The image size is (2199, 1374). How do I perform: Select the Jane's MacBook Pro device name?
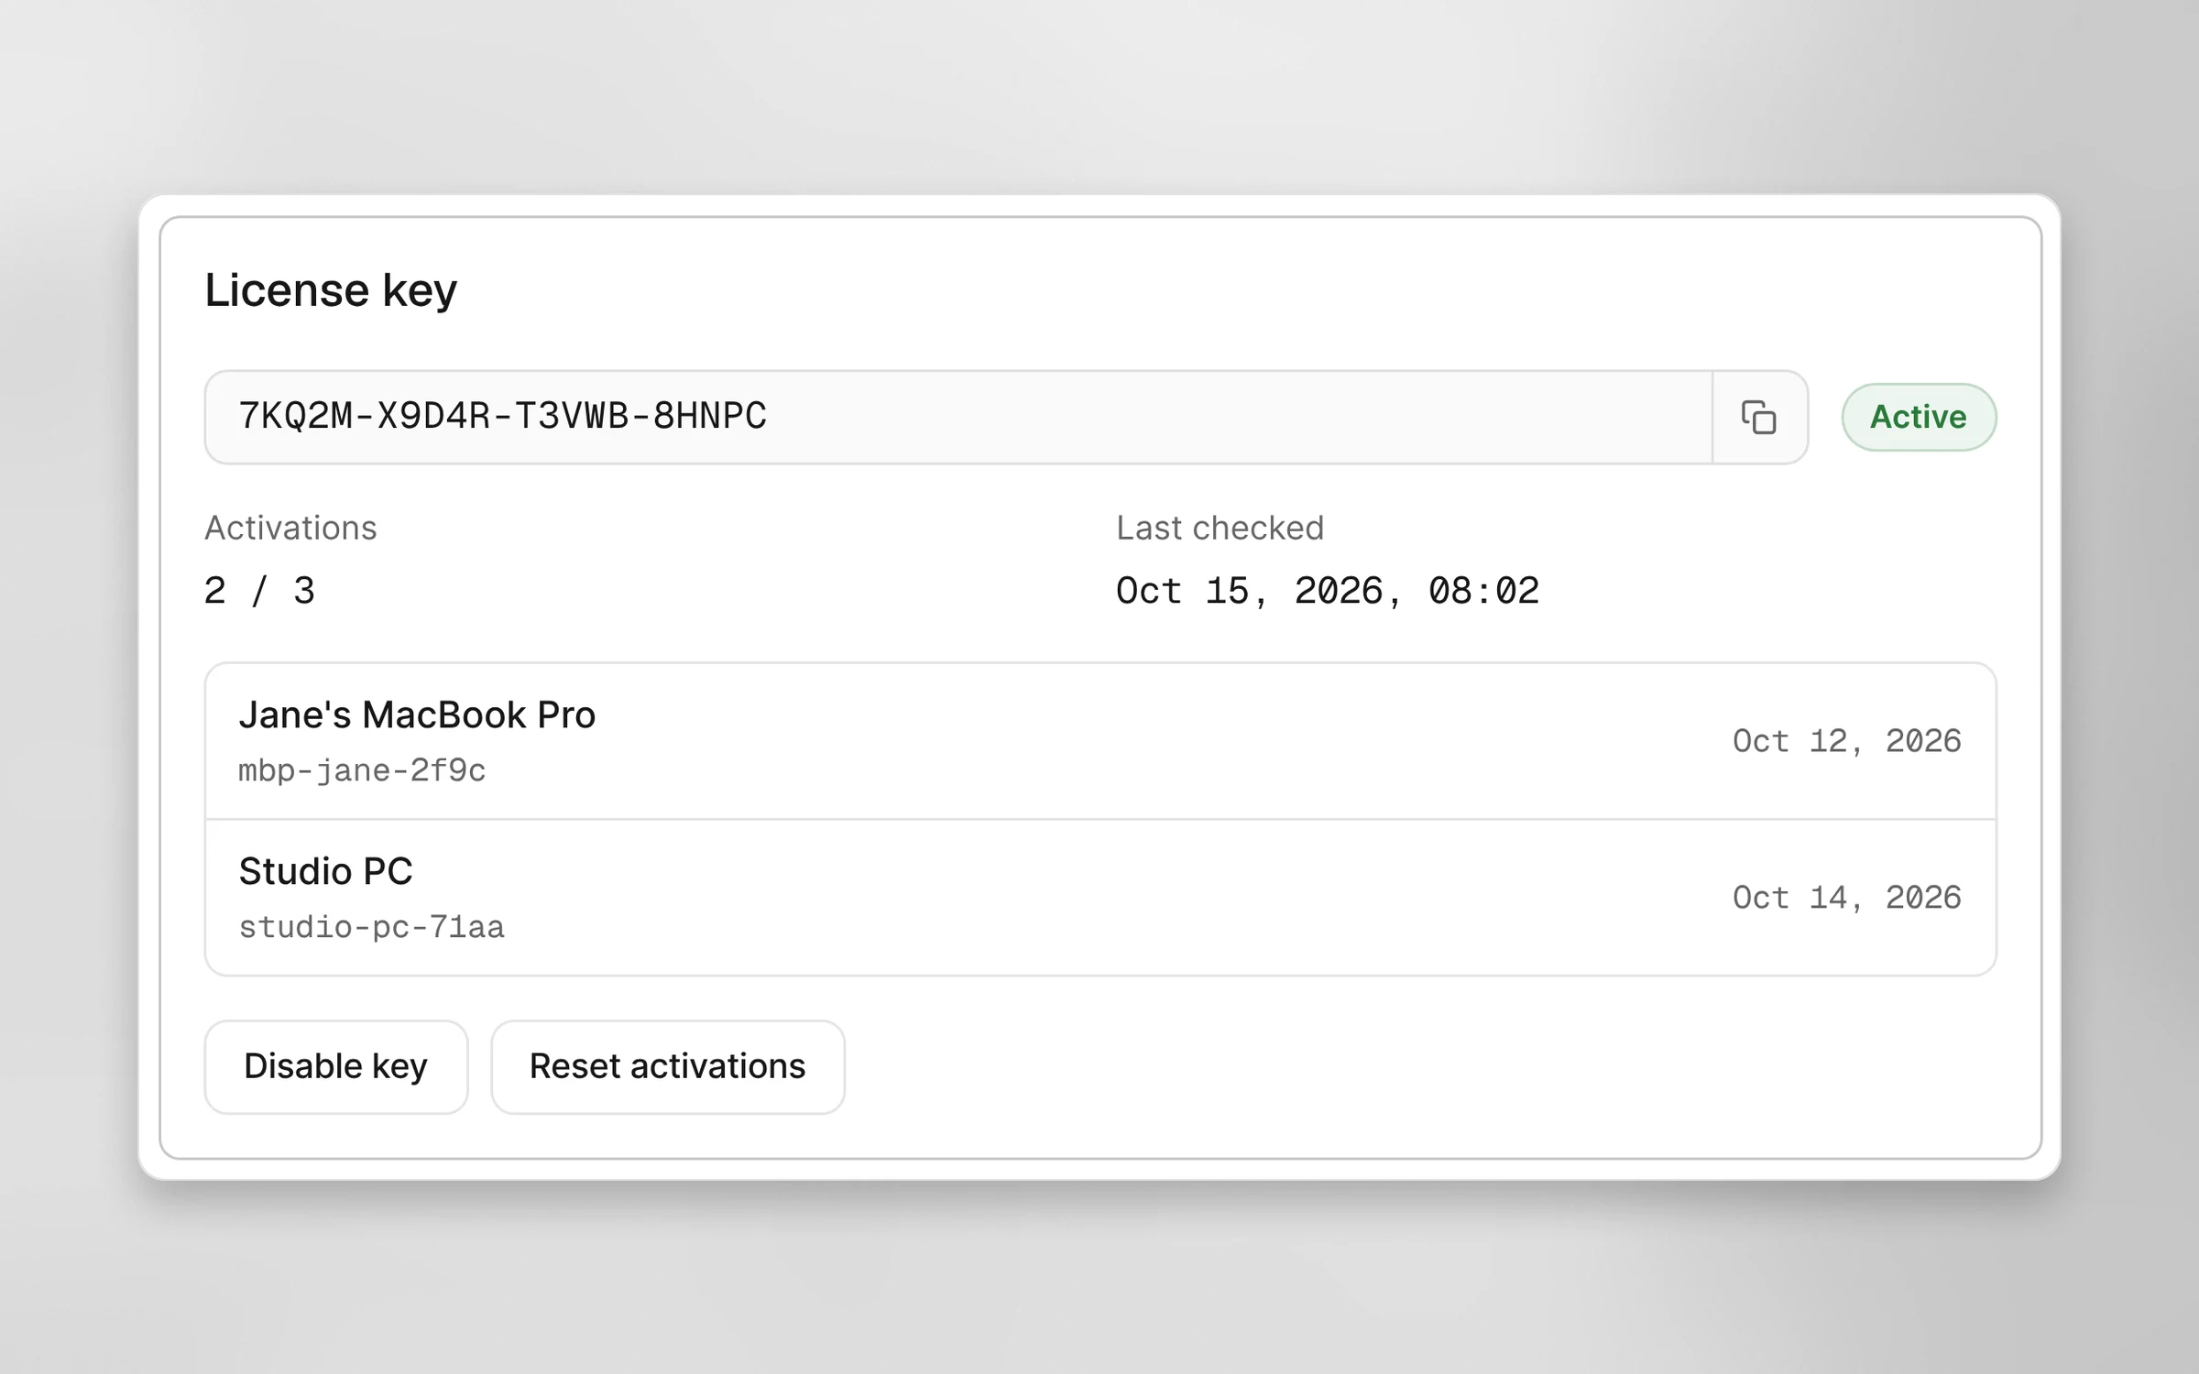[417, 715]
